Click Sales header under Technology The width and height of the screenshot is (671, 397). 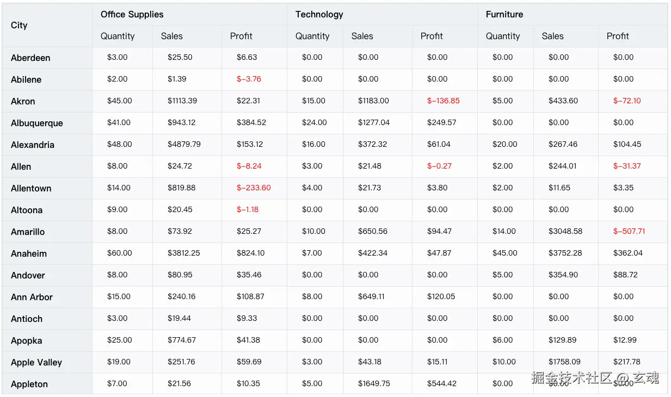(362, 36)
